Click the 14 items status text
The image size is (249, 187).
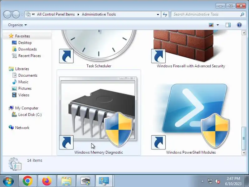(35, 160)
